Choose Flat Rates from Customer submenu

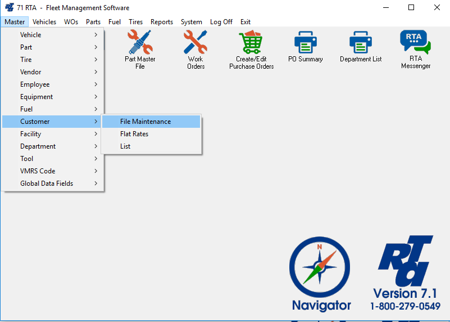coord(134,134)
